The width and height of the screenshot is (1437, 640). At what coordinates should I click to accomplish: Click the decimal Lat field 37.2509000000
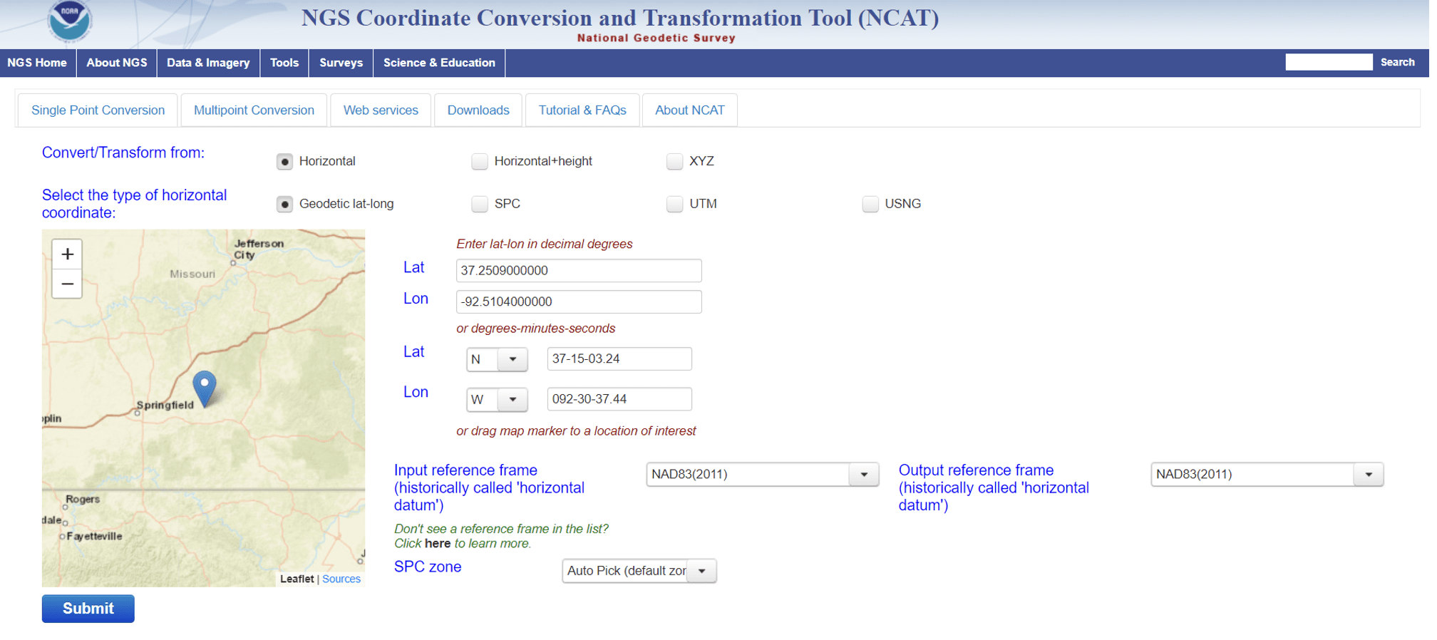579,271
